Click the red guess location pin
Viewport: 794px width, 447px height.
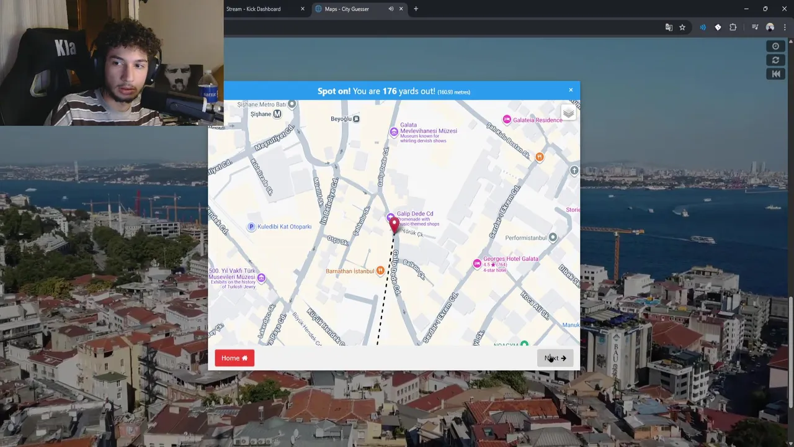pyautogui.click(x=394, y=226)
